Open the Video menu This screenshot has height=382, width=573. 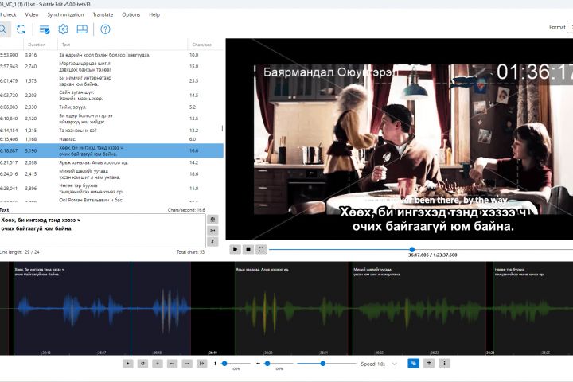[31, 14]
